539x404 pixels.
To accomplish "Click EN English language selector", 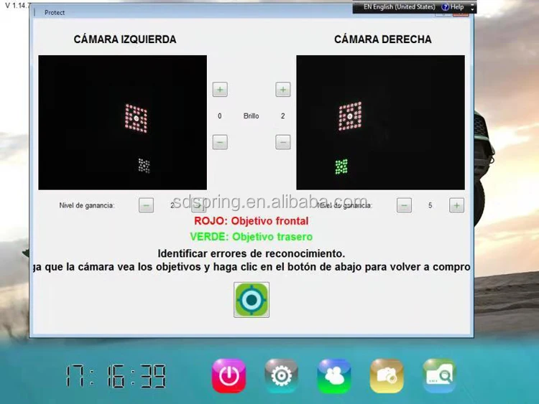I will coord(399,7).
